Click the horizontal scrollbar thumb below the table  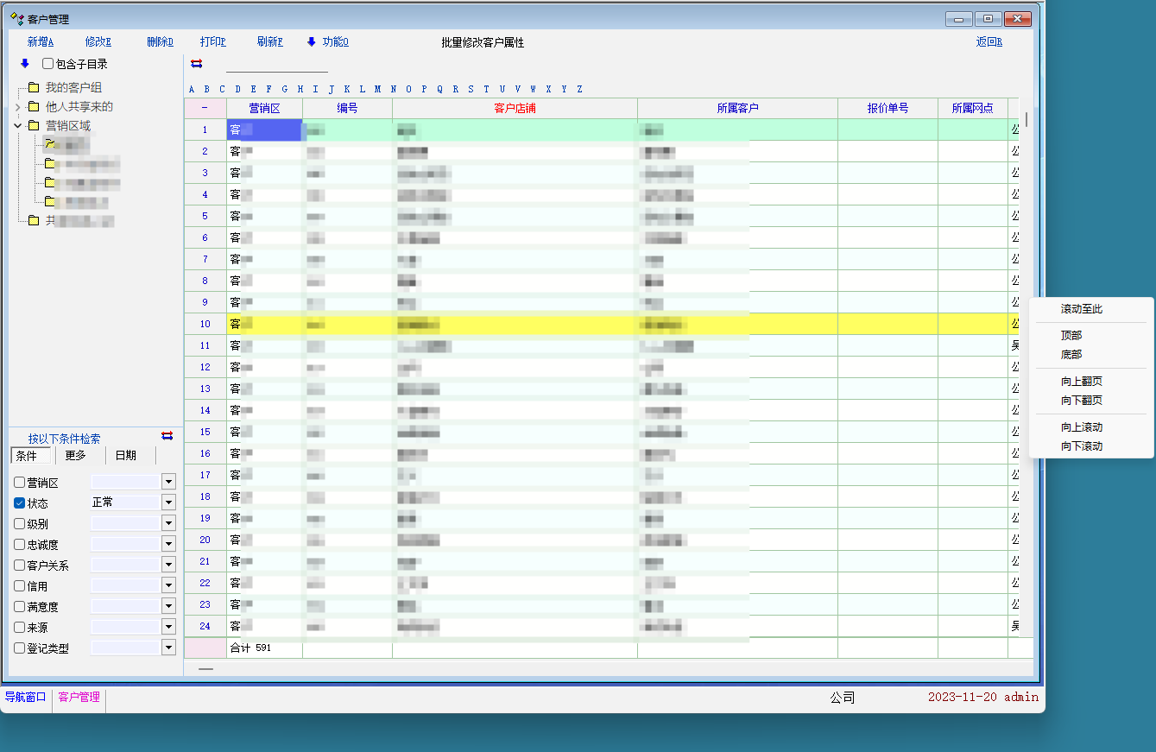pos(205,668)
